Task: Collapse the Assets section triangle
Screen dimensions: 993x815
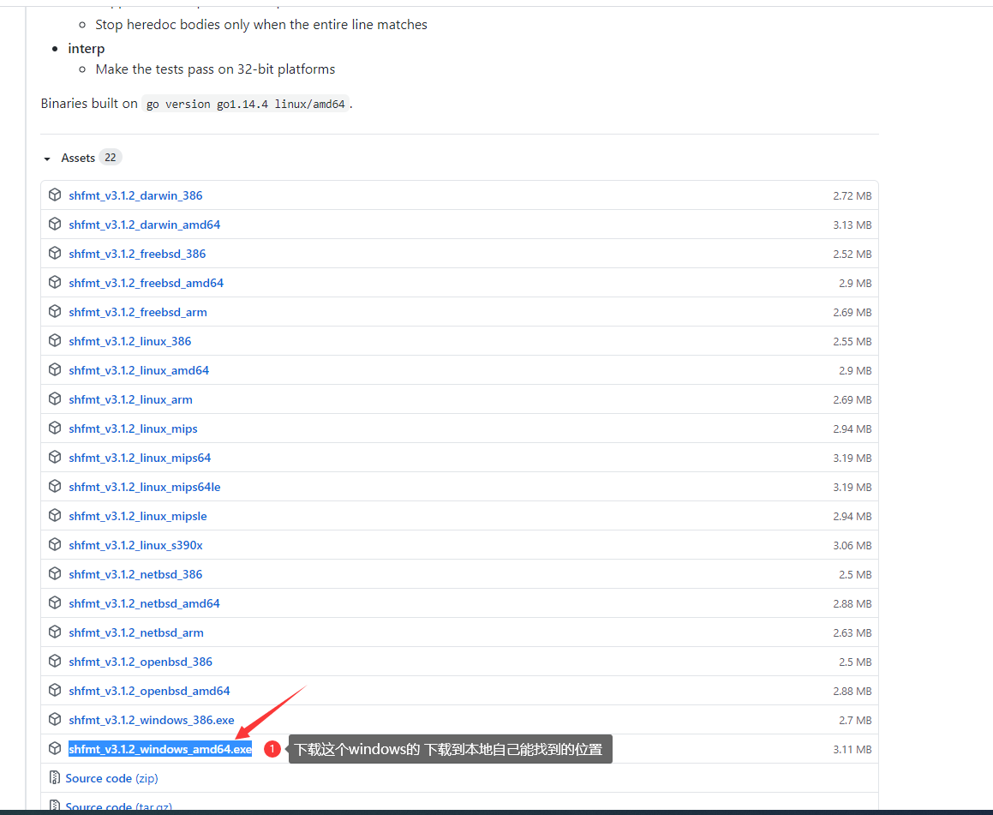Action: [47, 159]
